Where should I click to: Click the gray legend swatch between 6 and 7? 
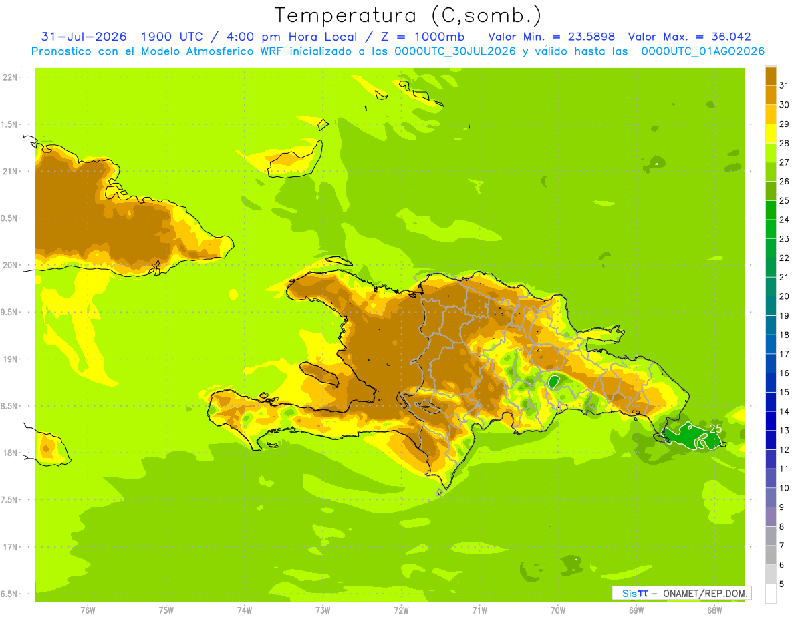(771, 555)
